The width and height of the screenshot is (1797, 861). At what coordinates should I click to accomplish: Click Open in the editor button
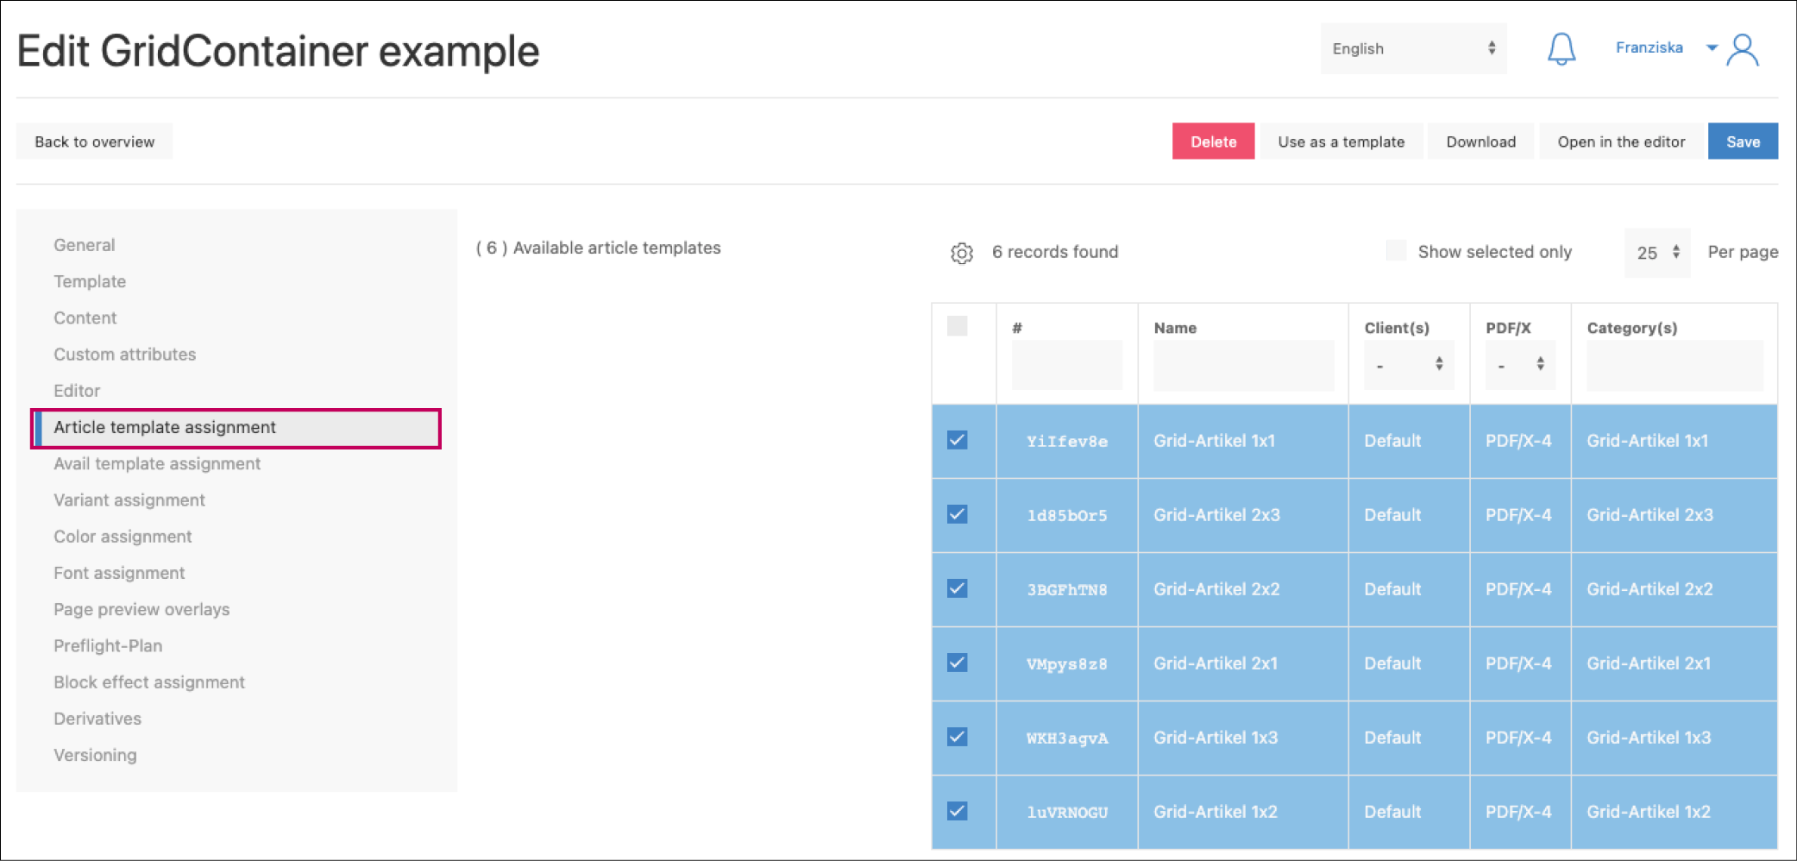(x=1620, y=141)
